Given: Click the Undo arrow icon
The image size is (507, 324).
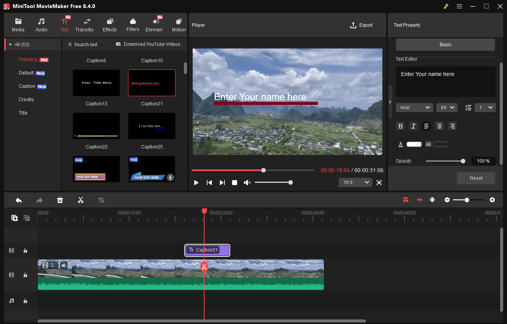Looking at the screenshot, I should click(x=19, y=200).
